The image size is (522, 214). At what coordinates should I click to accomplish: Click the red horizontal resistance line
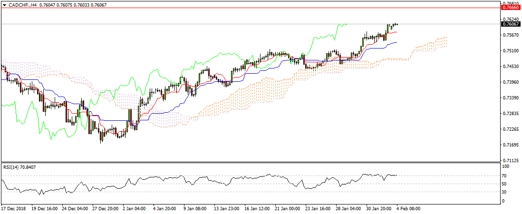[x=250, y=7]
